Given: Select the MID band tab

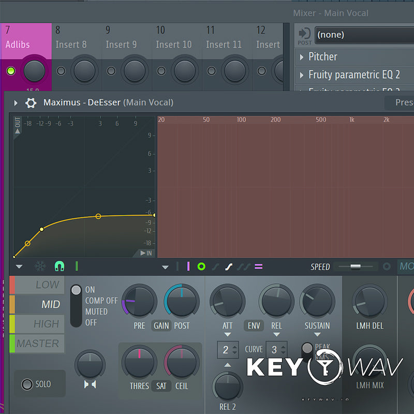Looking at the screenshot, I should [x=37, y=304].
